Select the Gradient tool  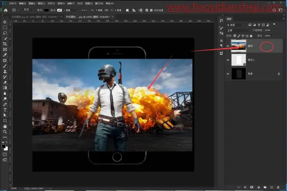pyautogui.click(x=5, y=88)
